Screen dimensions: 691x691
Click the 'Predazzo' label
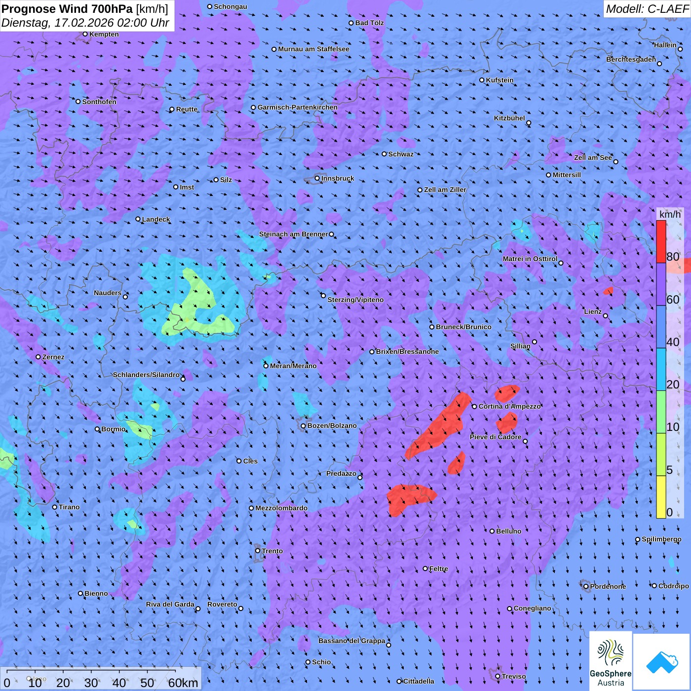(341, 473)
